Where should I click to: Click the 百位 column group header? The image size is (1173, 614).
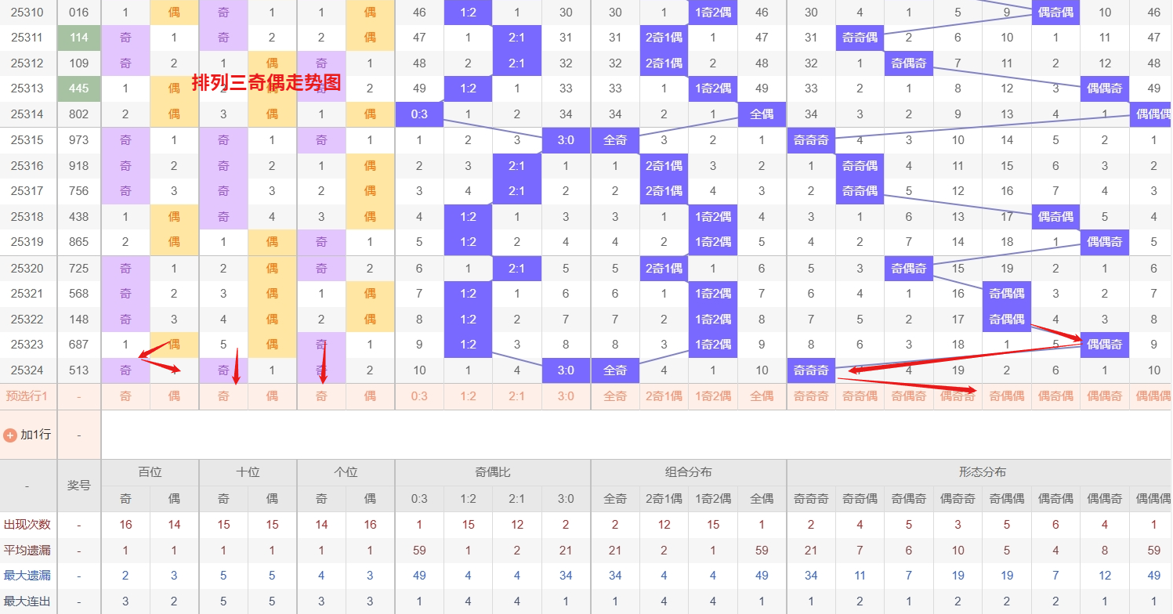pos(150,472)
